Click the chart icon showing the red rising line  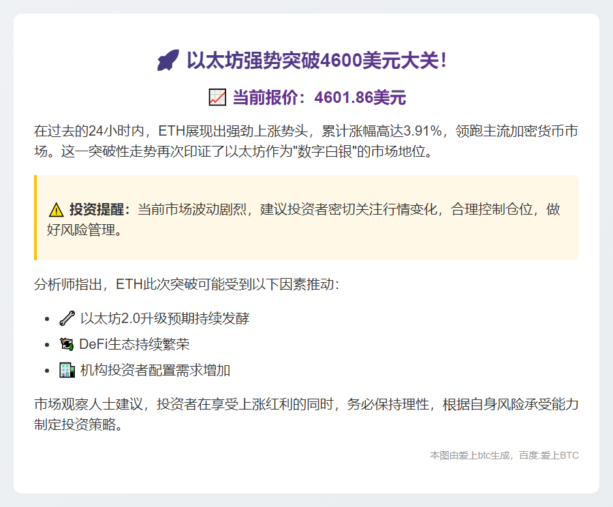[218, 97]
